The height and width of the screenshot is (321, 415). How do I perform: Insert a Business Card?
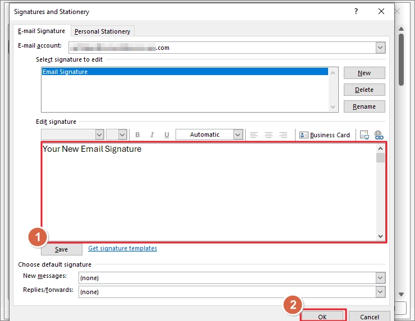325,135
